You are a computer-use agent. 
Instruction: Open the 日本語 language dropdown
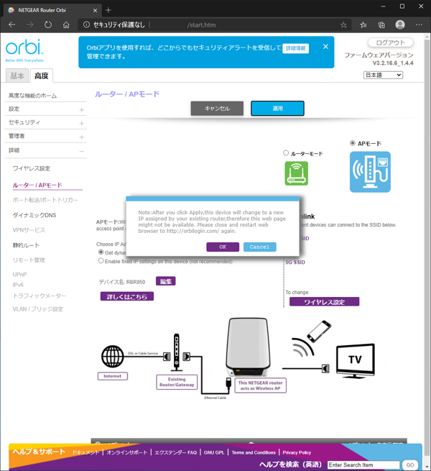pyautogui.click(x=383, y=75)
